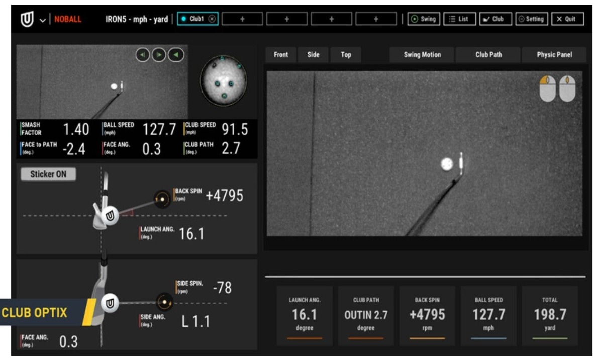Open the Club Path tab
The image size is (593, 362).
[488, 55]
